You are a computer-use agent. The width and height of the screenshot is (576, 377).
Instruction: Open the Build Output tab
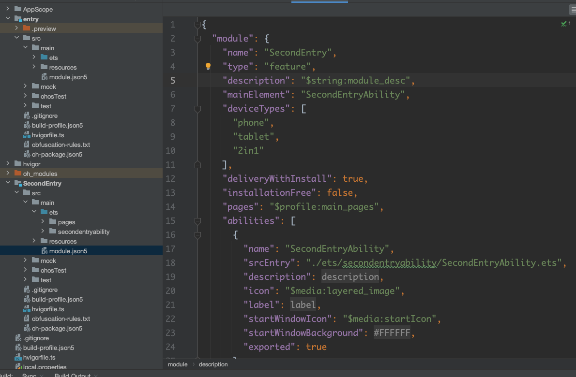point(73,375)
